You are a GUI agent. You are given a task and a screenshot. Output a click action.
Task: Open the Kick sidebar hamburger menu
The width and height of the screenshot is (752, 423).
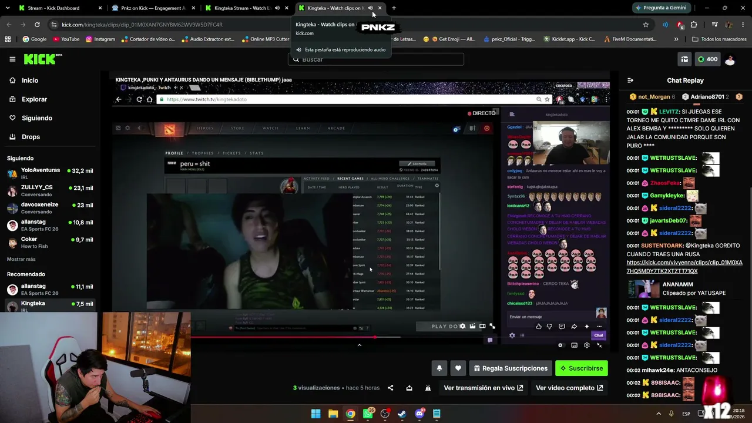[12, 59]
